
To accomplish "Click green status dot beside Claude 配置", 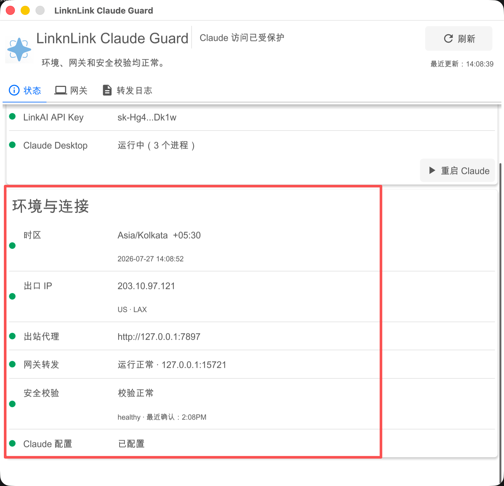I will [13, 443].
